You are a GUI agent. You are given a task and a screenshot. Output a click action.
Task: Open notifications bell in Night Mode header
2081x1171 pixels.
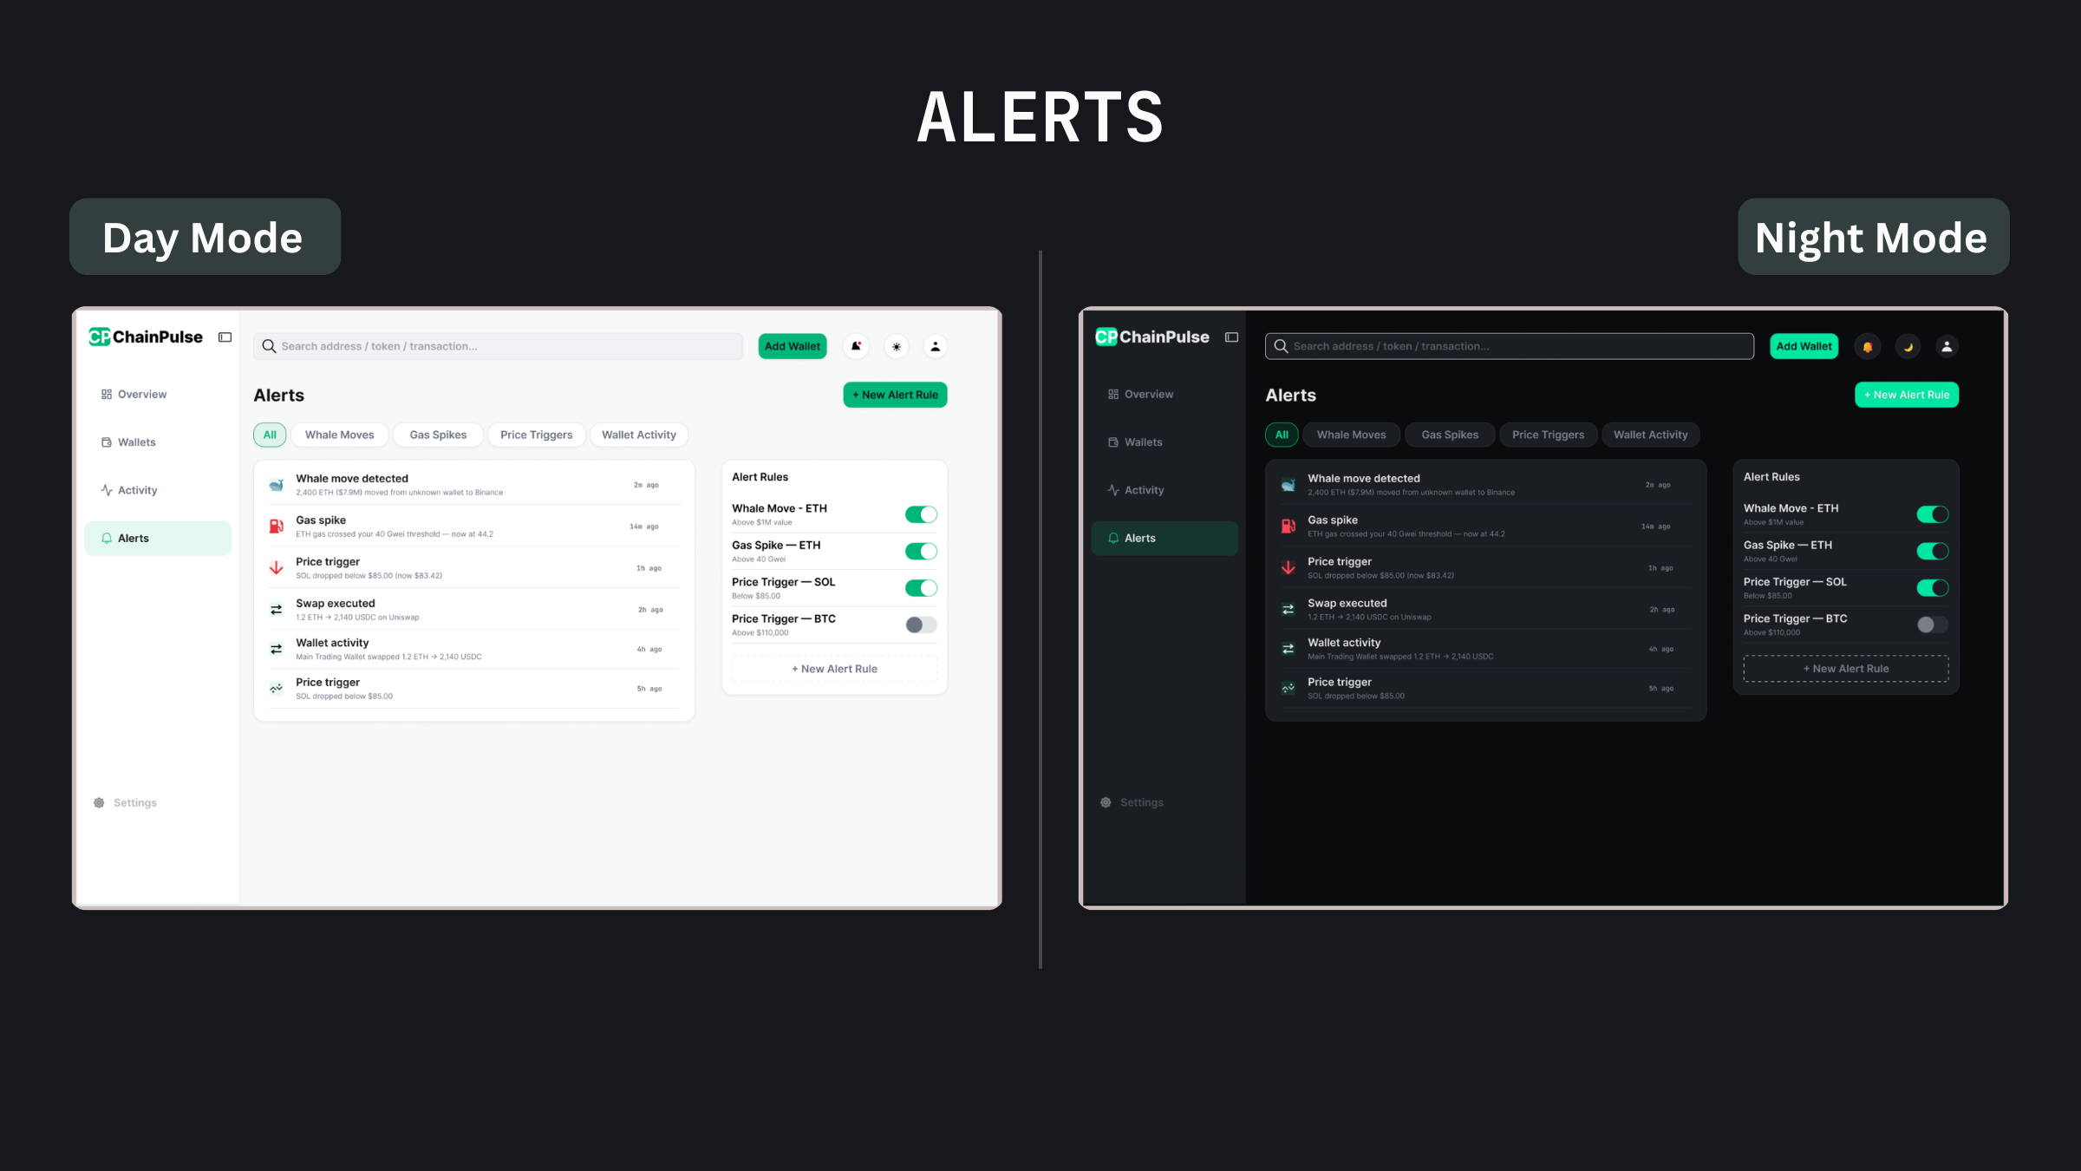(x=1868, y=346)
